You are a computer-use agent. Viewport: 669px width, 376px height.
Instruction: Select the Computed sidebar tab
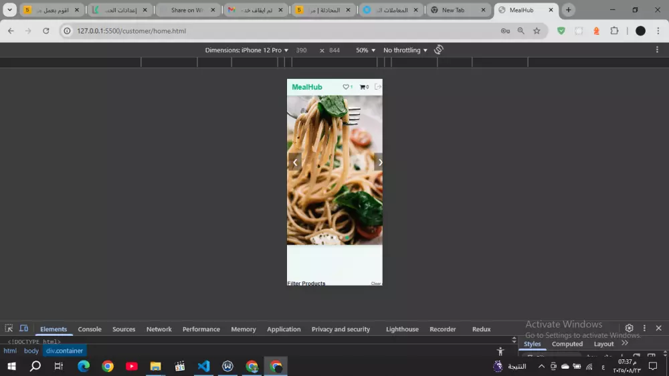[x=567, y=344]
